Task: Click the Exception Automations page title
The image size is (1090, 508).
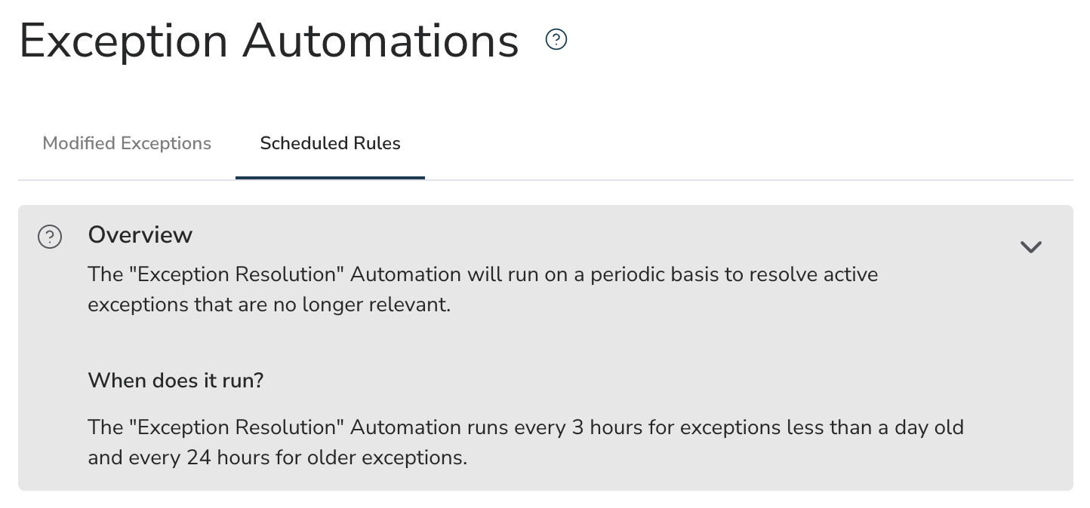Action: pyautogui.click(x=269, y=41)
